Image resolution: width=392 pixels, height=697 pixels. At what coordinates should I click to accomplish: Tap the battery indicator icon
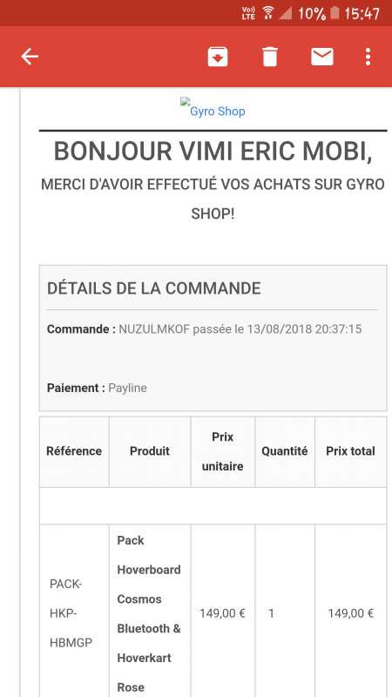[335, 13]
